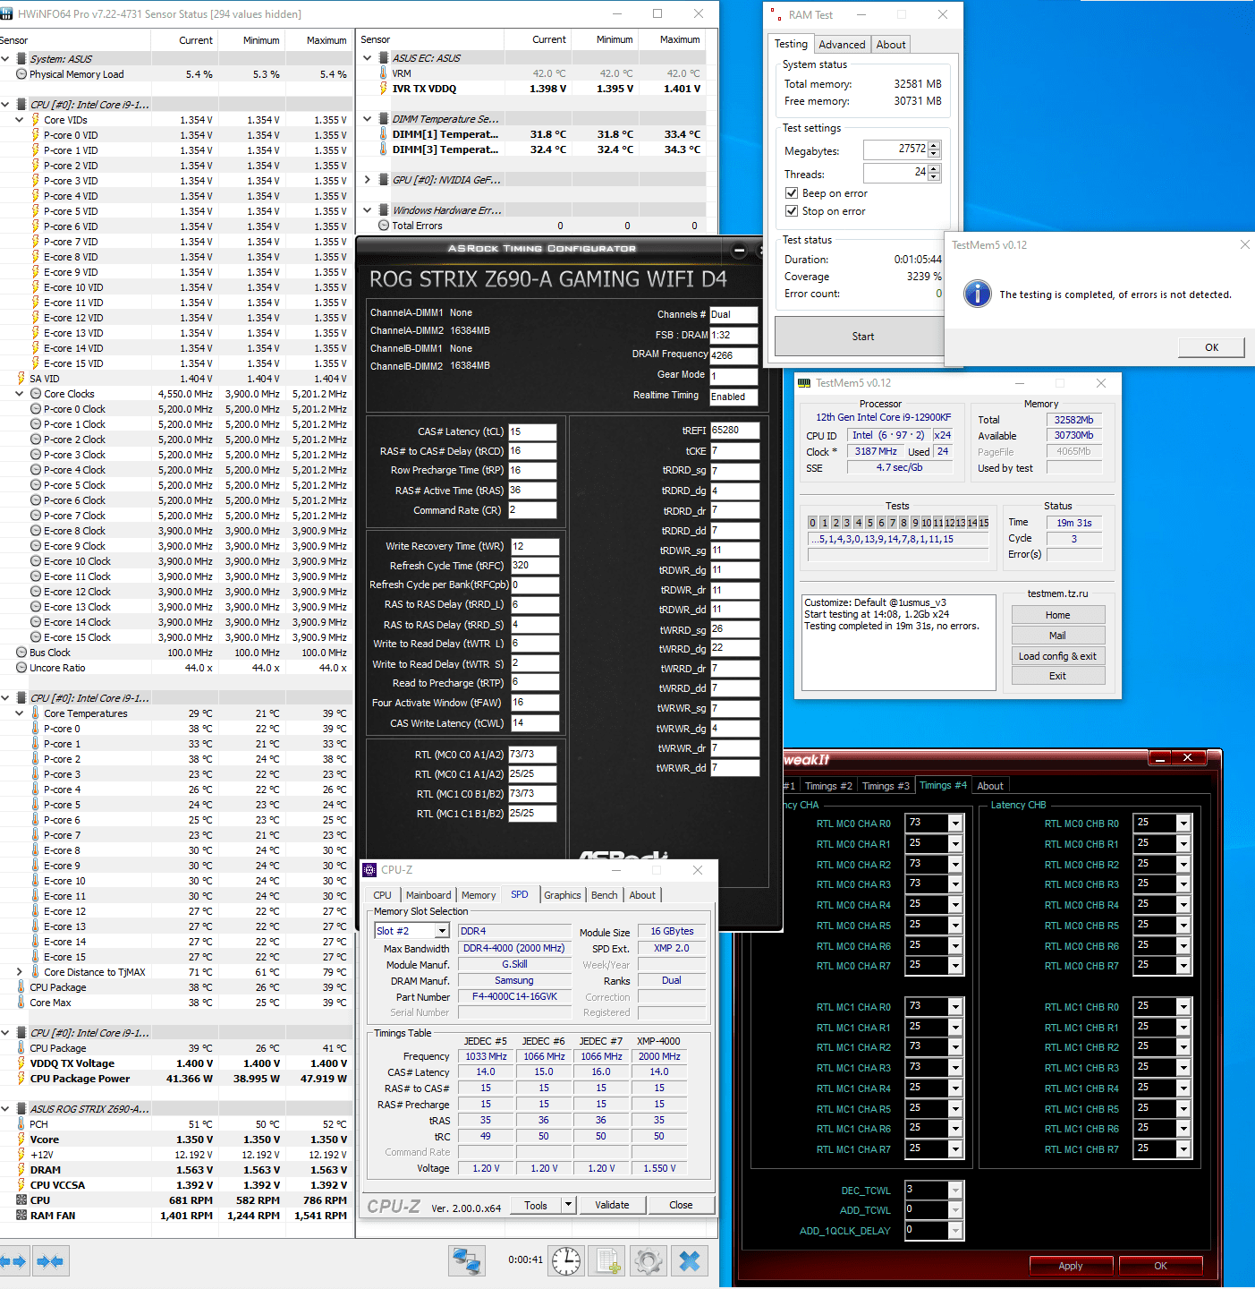Screen dimensions: 1255x1289
Task: Open RTL MC1 CHB R7 dropdown
Action: click(x=1183, y=1149)
